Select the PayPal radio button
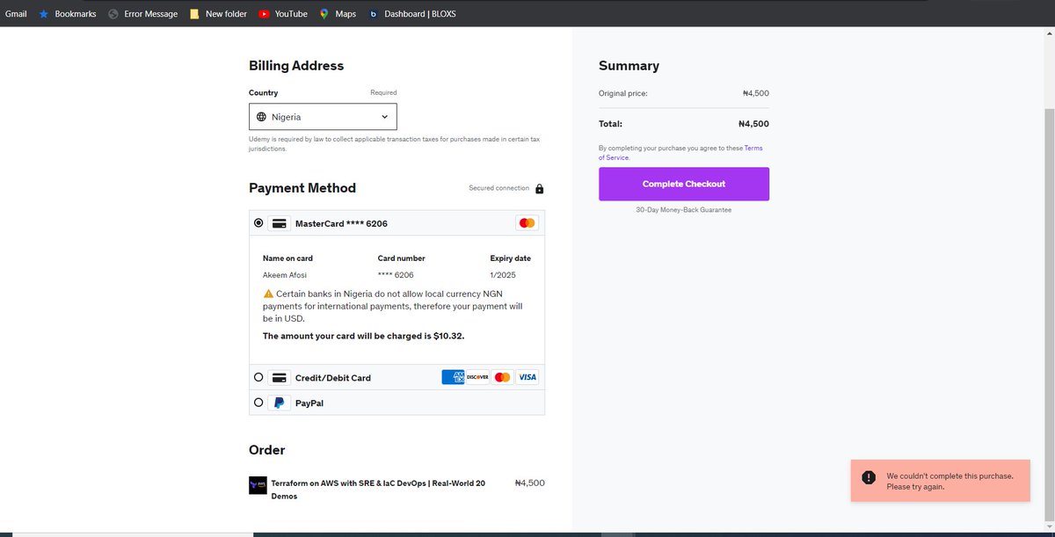The image size is (1055, 537). (x=258, y=403)
